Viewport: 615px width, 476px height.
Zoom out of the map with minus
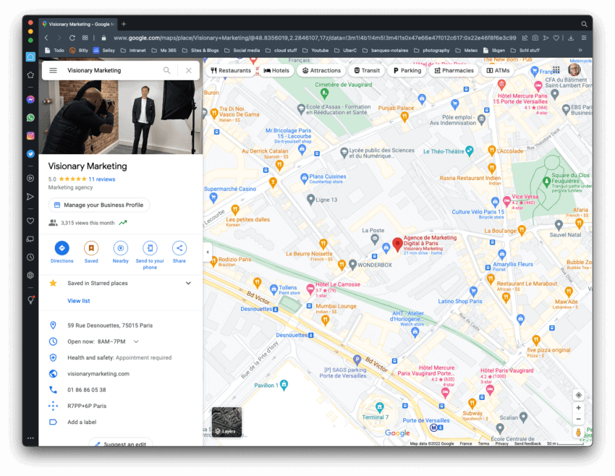pyautogui.click(x=578, y=419)
